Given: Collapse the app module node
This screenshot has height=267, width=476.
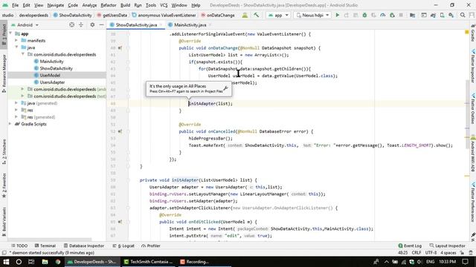Looking at the screenshot, I should 10,33.
